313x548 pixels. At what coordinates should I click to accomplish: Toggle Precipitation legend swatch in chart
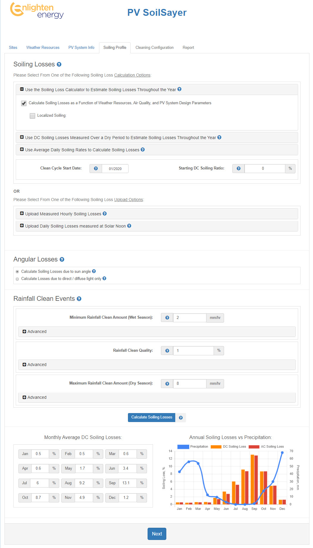[x=183, y=446]
